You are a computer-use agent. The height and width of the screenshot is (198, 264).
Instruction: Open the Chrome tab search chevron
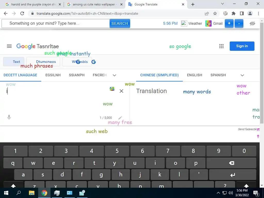(222, 4)
